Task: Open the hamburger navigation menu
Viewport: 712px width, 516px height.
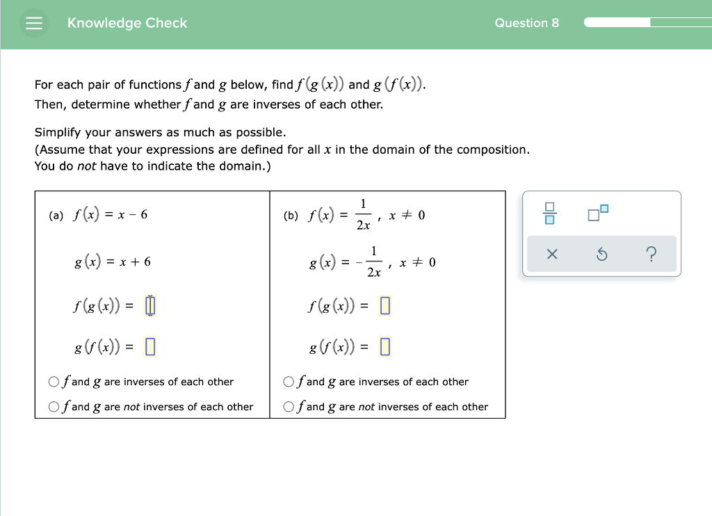Action: click(33, 23)
